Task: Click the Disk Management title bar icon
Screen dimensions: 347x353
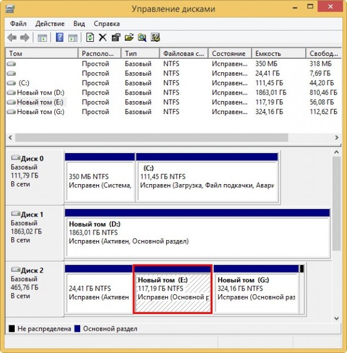Action: click(9, 9)
